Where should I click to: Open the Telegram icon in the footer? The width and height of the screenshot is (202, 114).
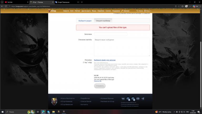(143, 99)
